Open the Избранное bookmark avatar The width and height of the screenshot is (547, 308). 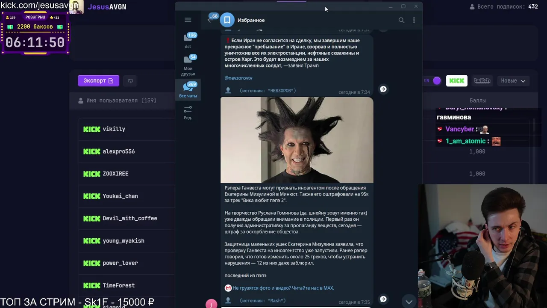point(227,20)
